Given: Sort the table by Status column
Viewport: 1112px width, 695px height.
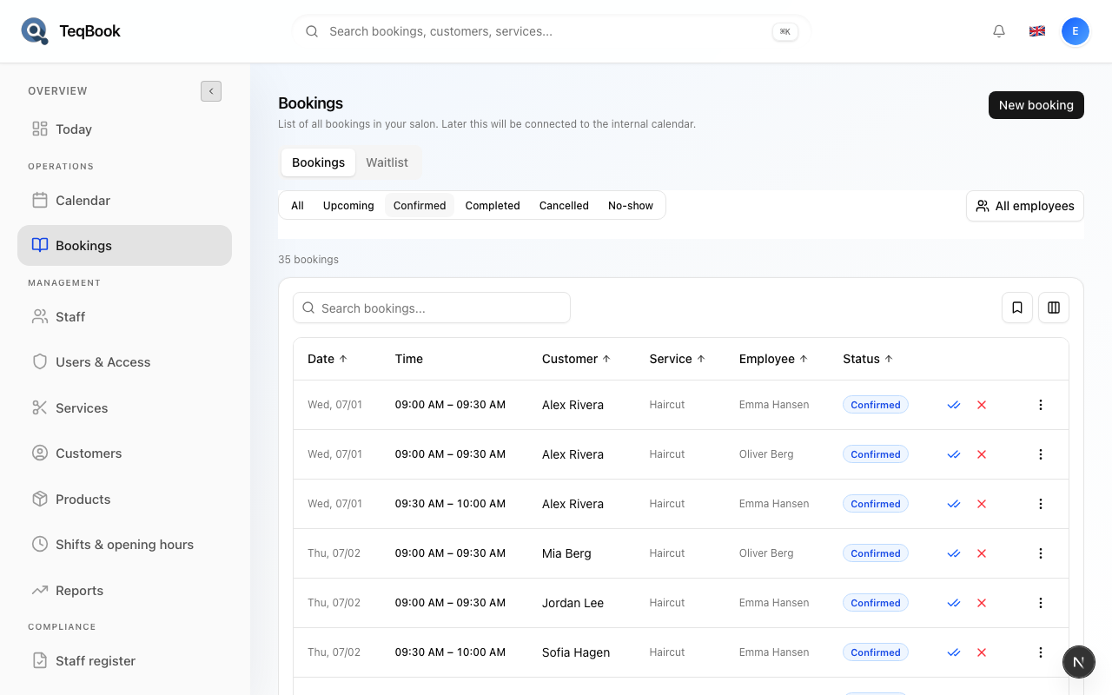Looking at the screenshot, I should (867, 359).
